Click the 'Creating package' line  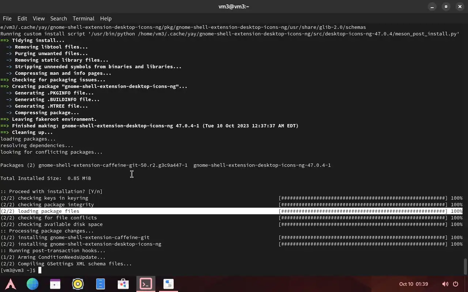click(94, 86)
